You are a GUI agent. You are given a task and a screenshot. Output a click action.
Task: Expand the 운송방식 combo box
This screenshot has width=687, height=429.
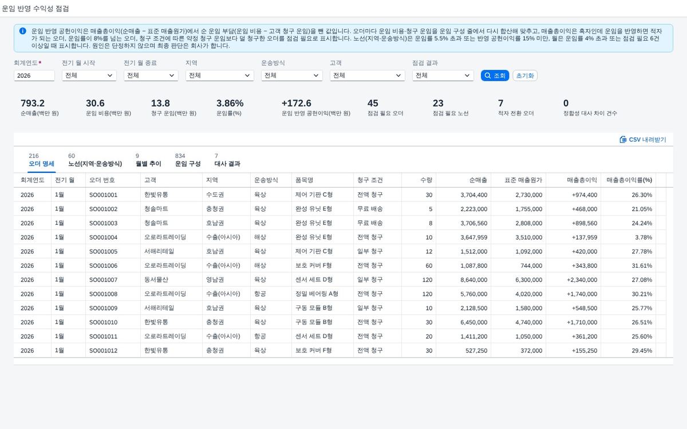[x=291, y=76]
